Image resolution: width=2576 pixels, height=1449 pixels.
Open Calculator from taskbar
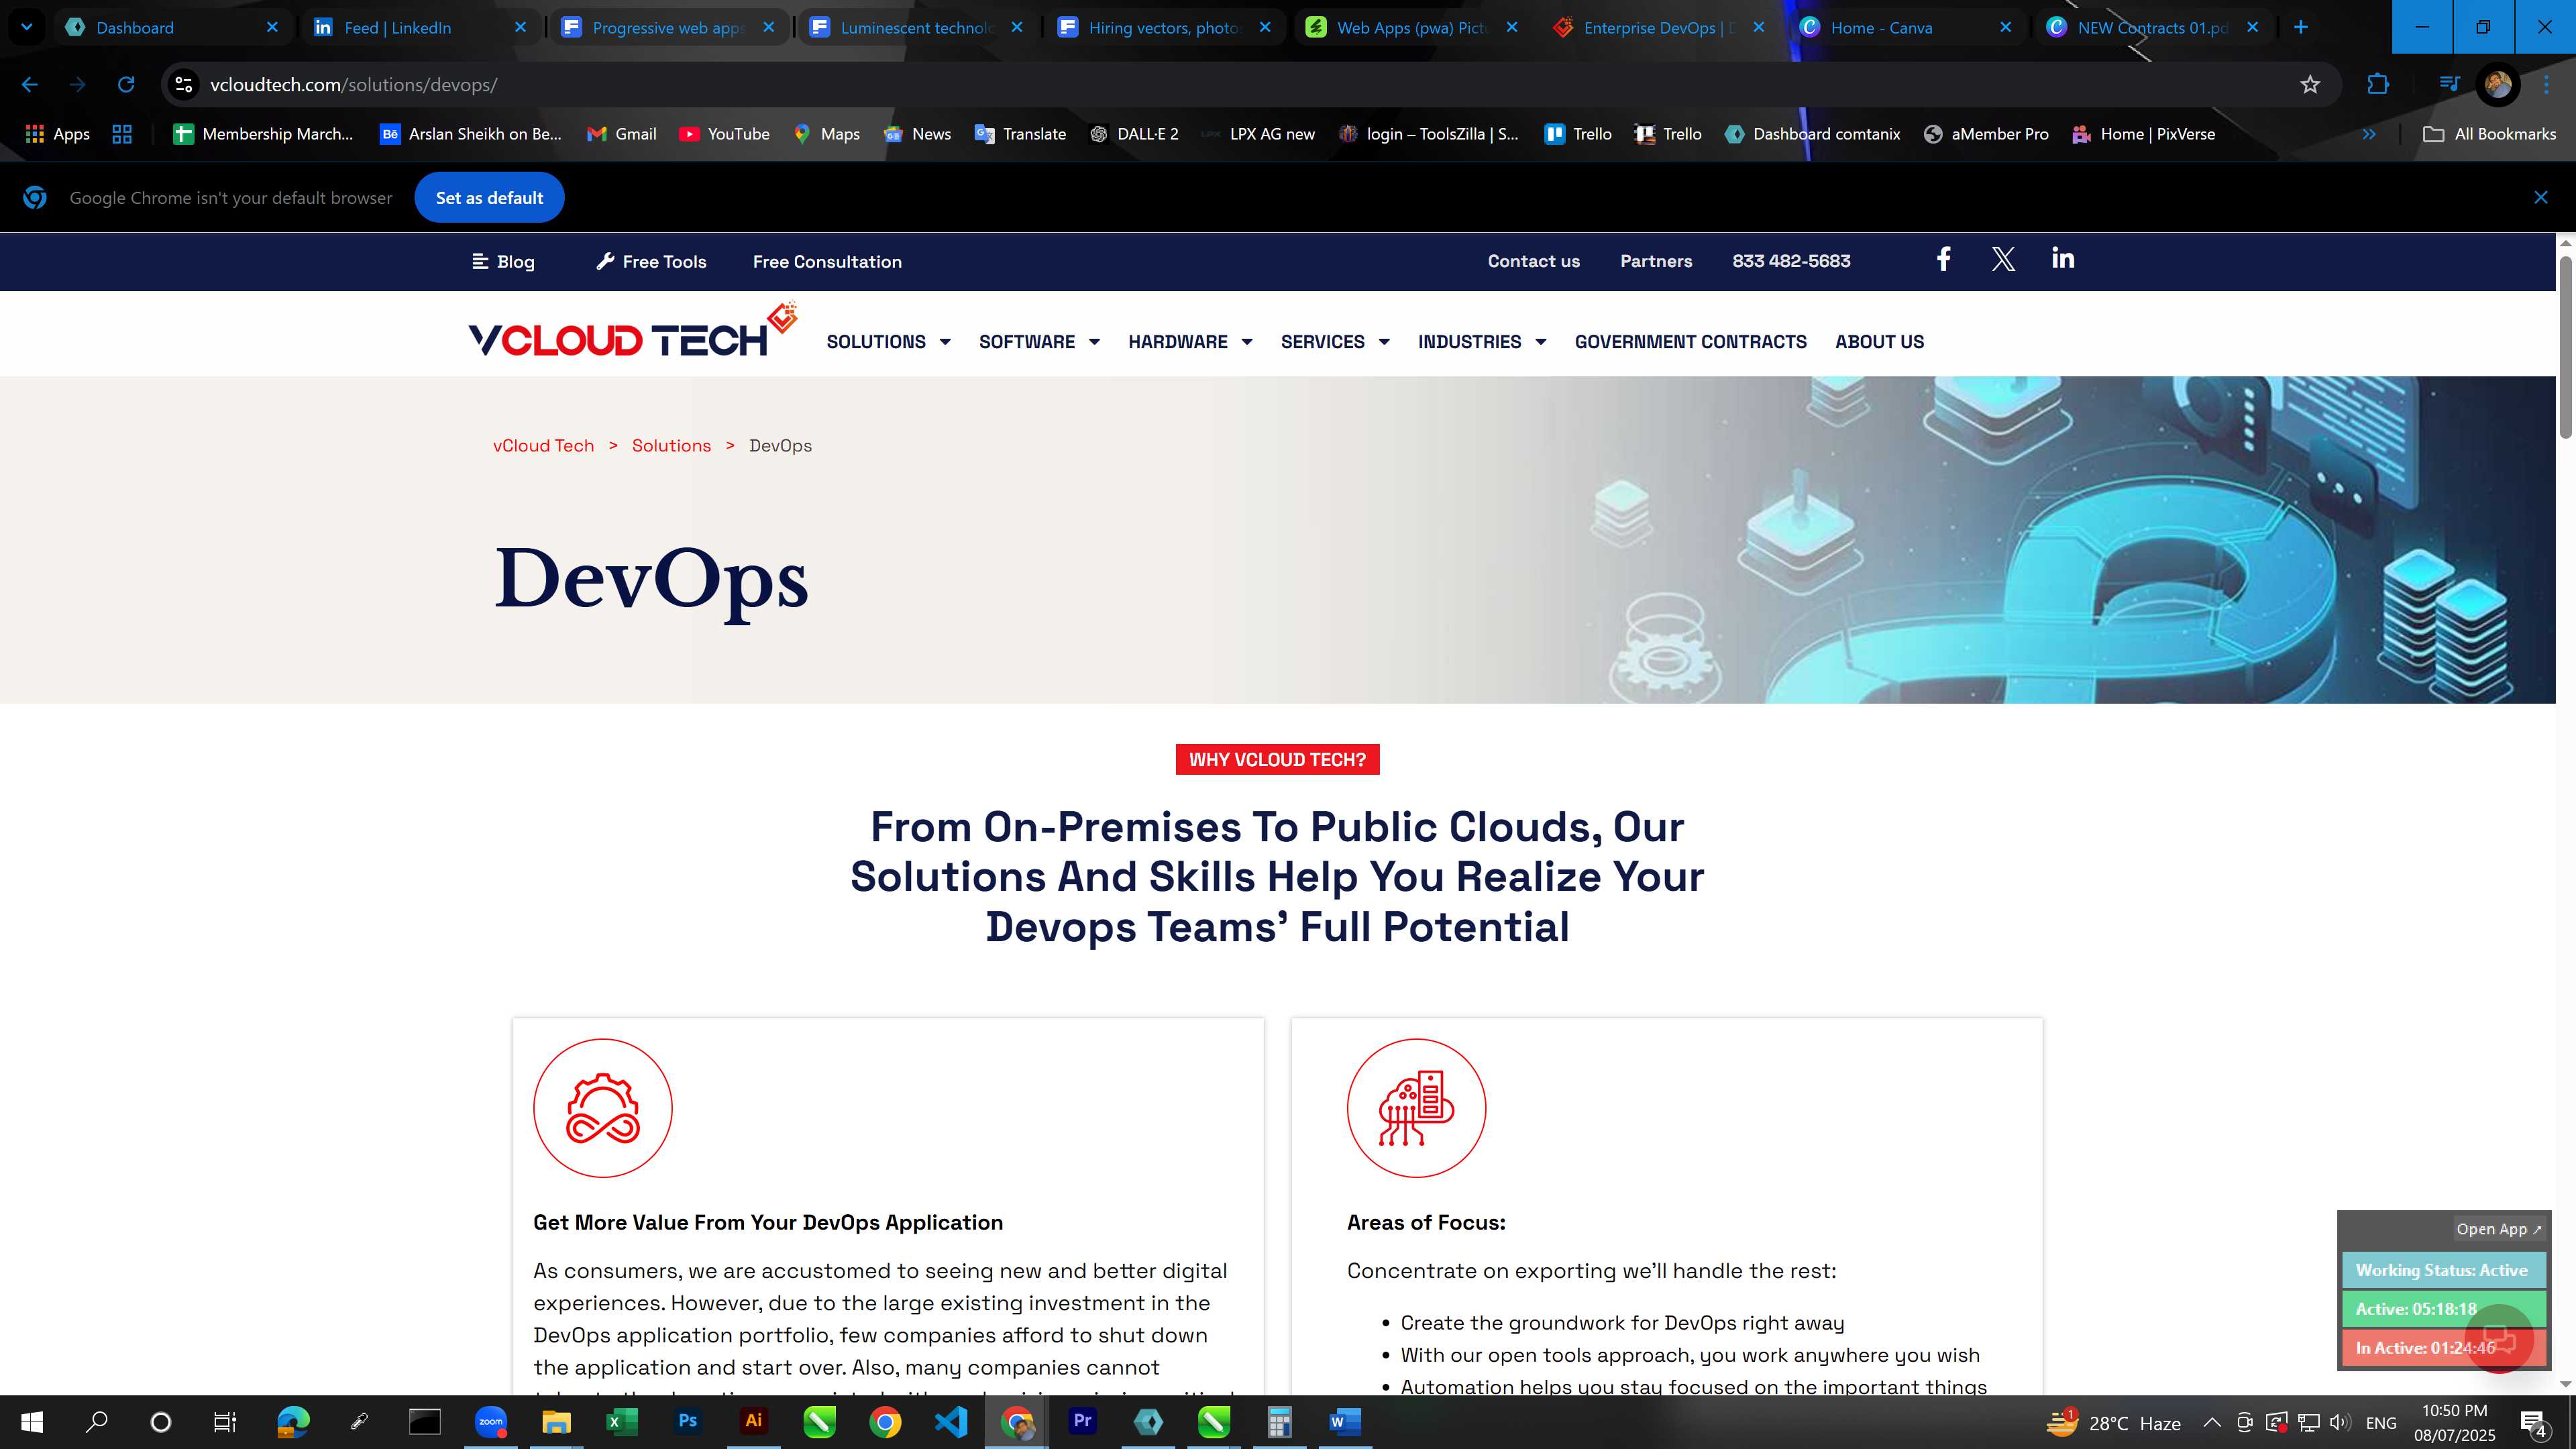(x=1279, y=1421)
